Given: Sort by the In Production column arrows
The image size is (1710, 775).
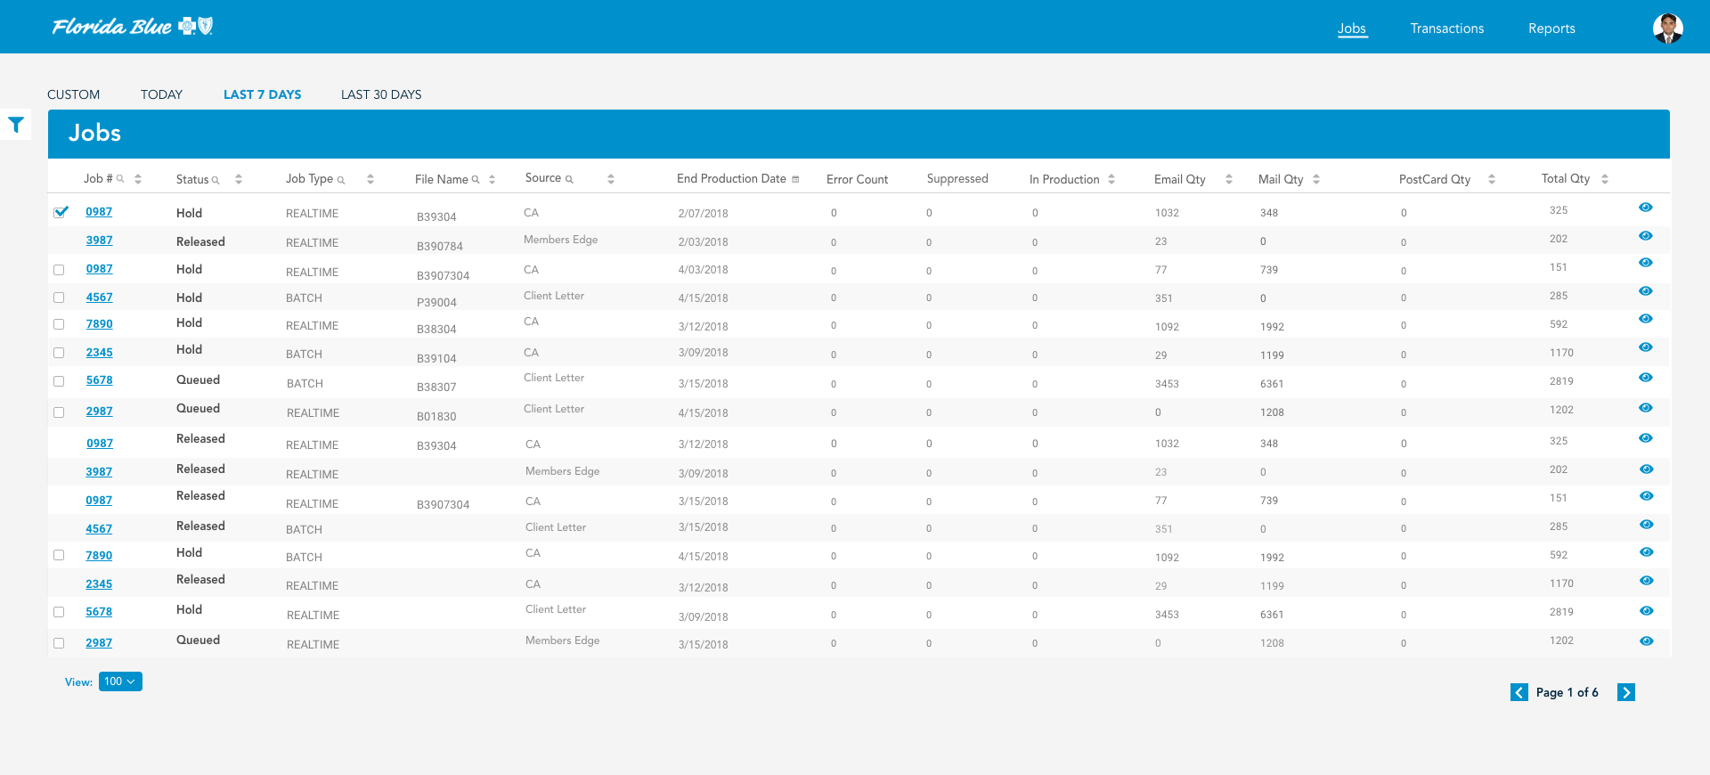Looking at the screenshot, I should [1111, 179].
